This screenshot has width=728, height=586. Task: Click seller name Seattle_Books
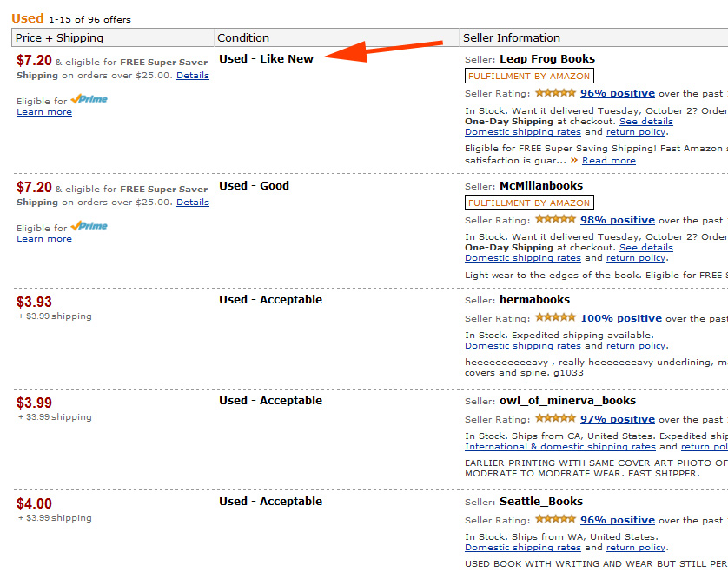click(x=541, y=502)
